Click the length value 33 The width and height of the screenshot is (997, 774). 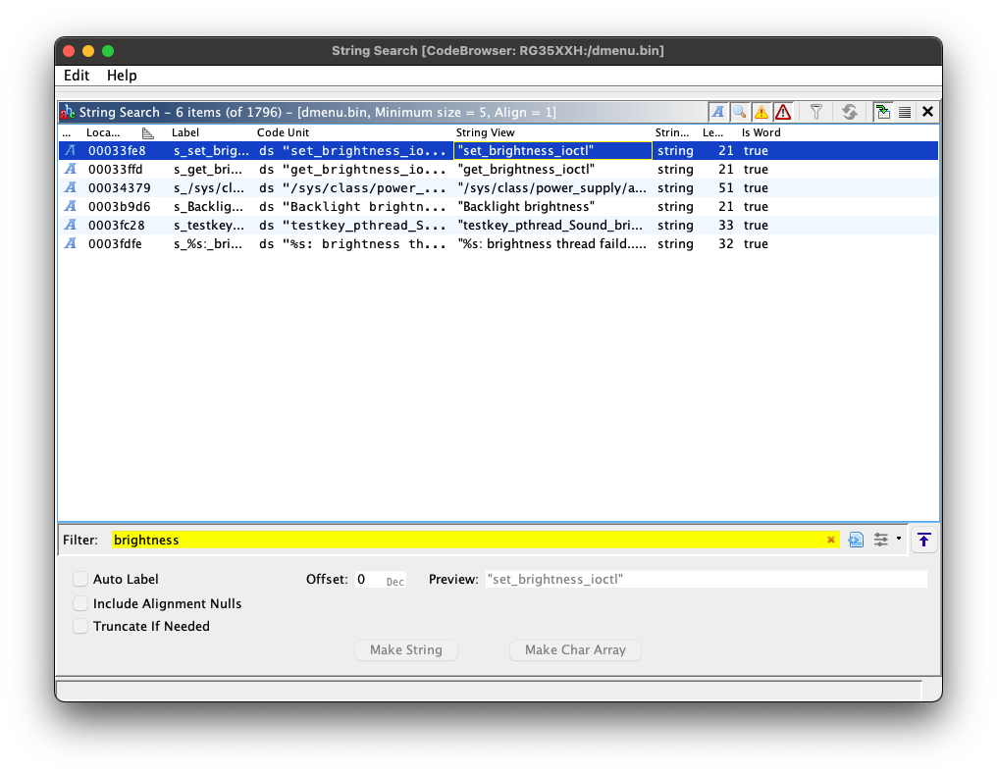[x=725, y=225]
